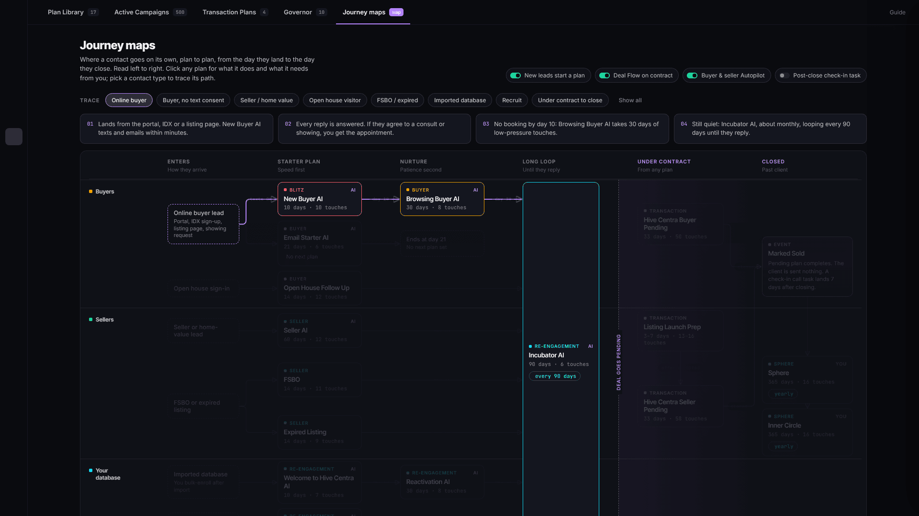Click the Seller or home-value lead entry
The image size is (919, 516).
[203, 331]
